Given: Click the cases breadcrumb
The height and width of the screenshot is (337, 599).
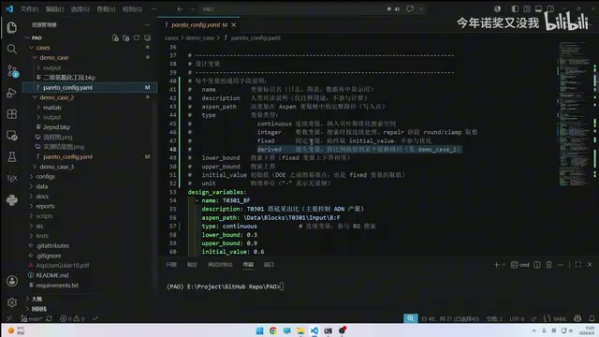Looking at the screenshot, I should [171, 37].
